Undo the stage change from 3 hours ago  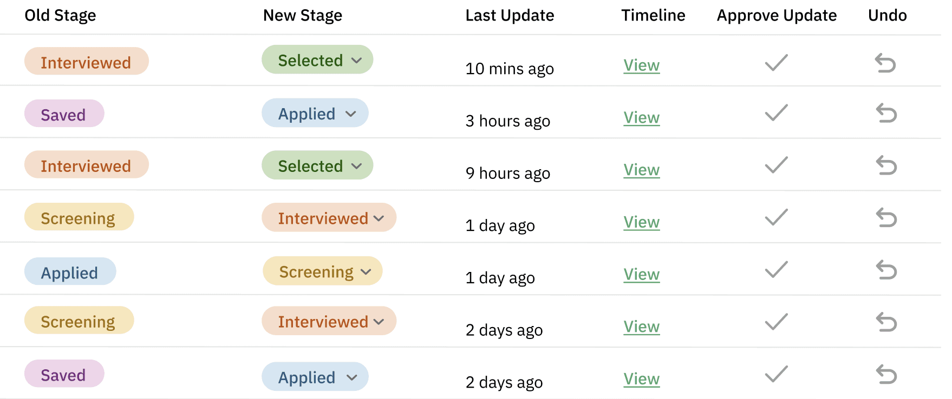point(886,114)
